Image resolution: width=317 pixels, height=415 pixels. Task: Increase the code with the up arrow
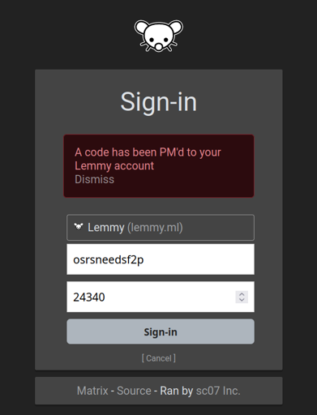[x=242, y=294]
